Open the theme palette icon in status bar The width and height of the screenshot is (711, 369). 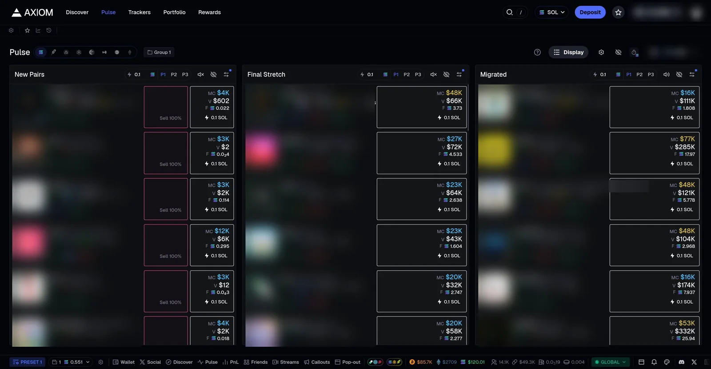[667, 362]
